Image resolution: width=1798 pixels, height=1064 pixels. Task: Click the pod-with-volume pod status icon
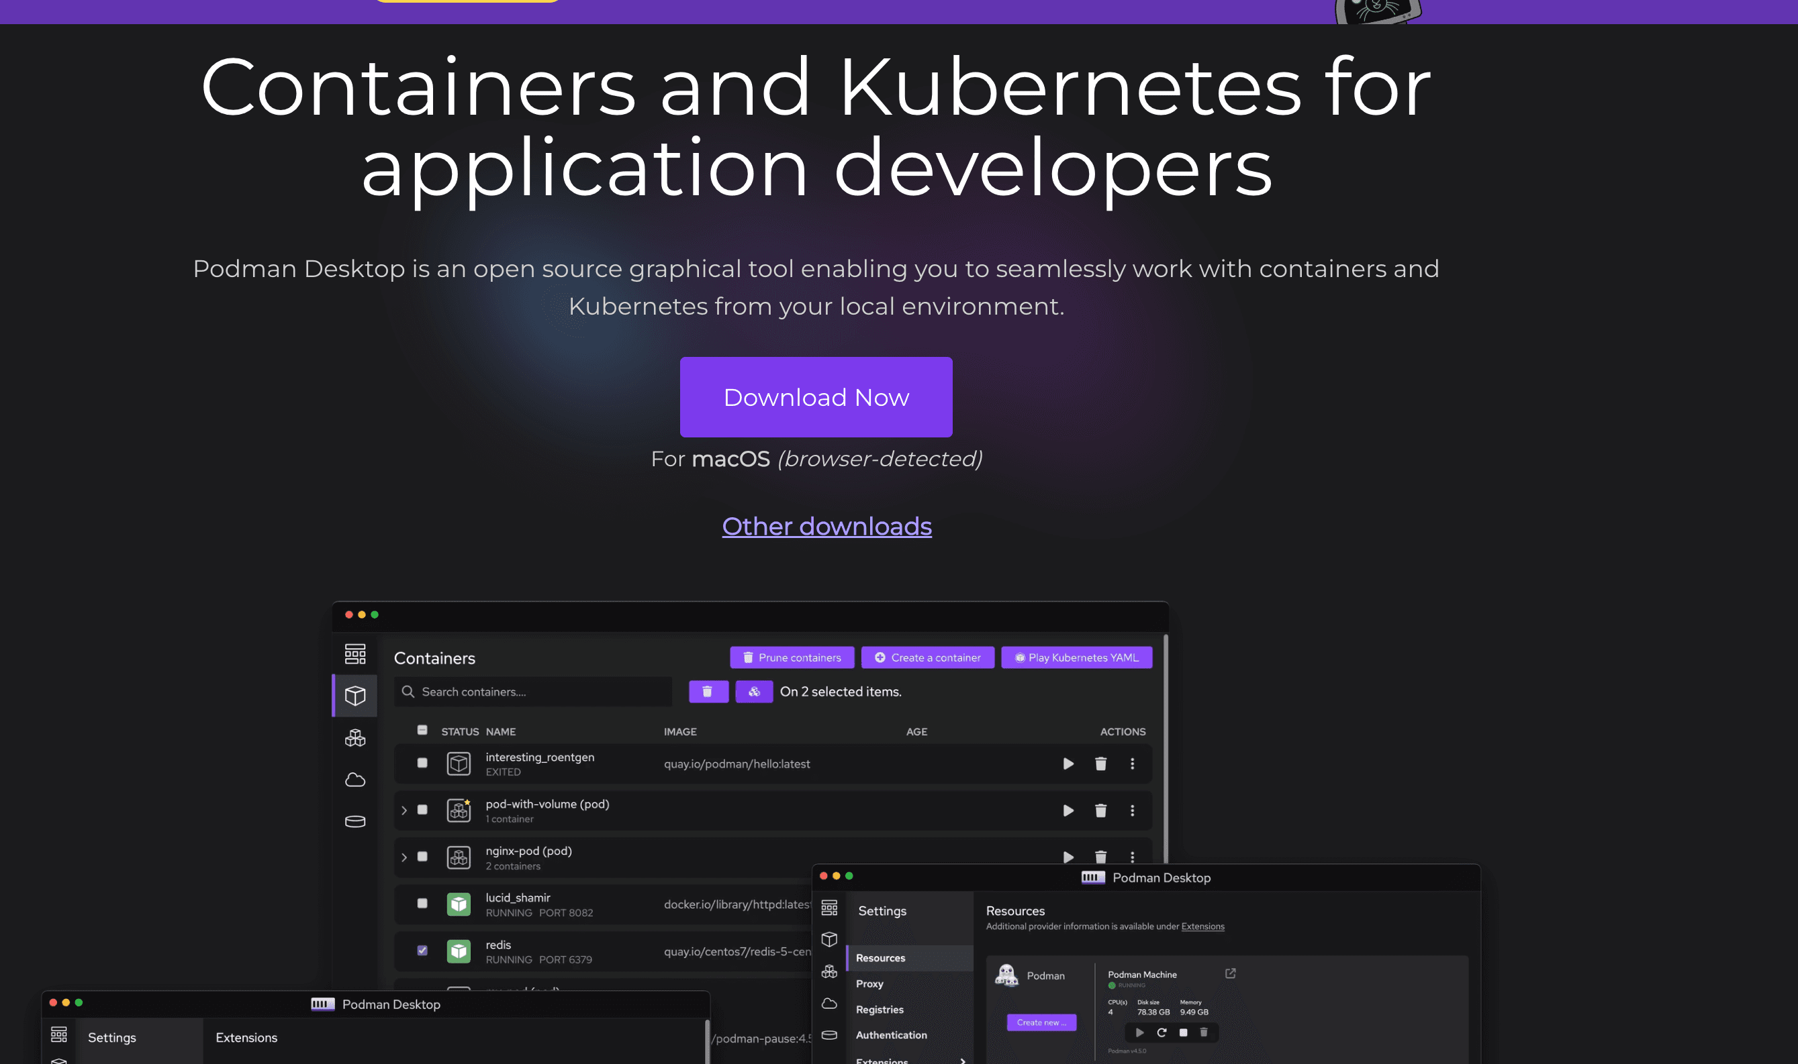(459, 810)
